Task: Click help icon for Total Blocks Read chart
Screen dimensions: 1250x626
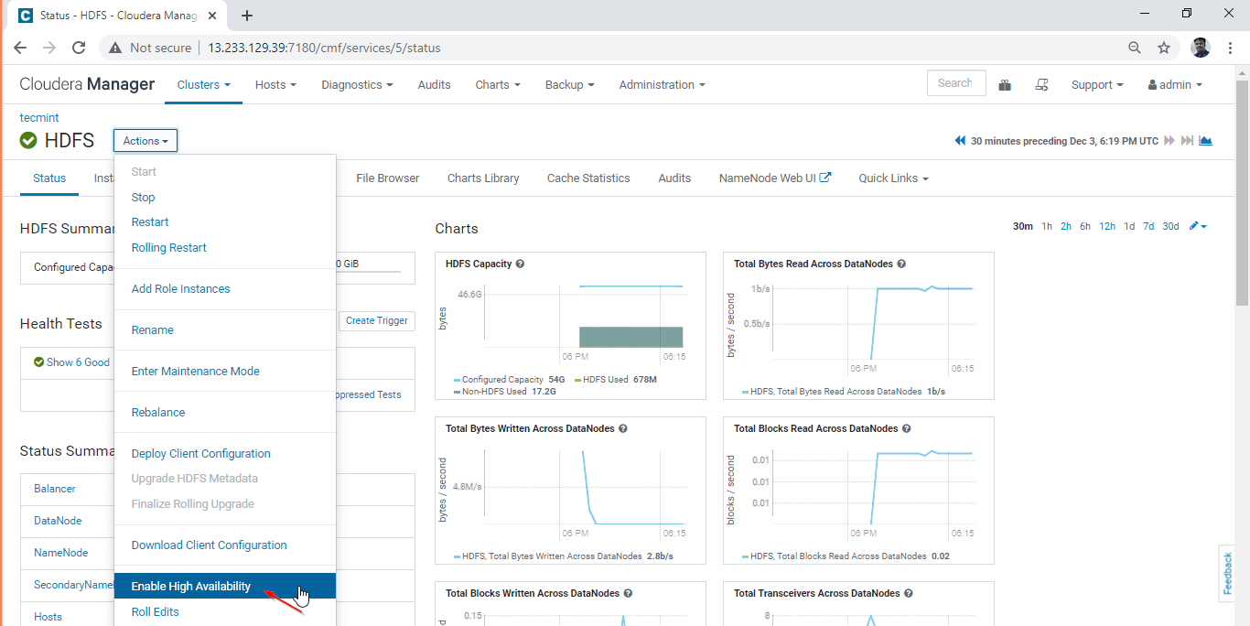Action: pos(907,429)
